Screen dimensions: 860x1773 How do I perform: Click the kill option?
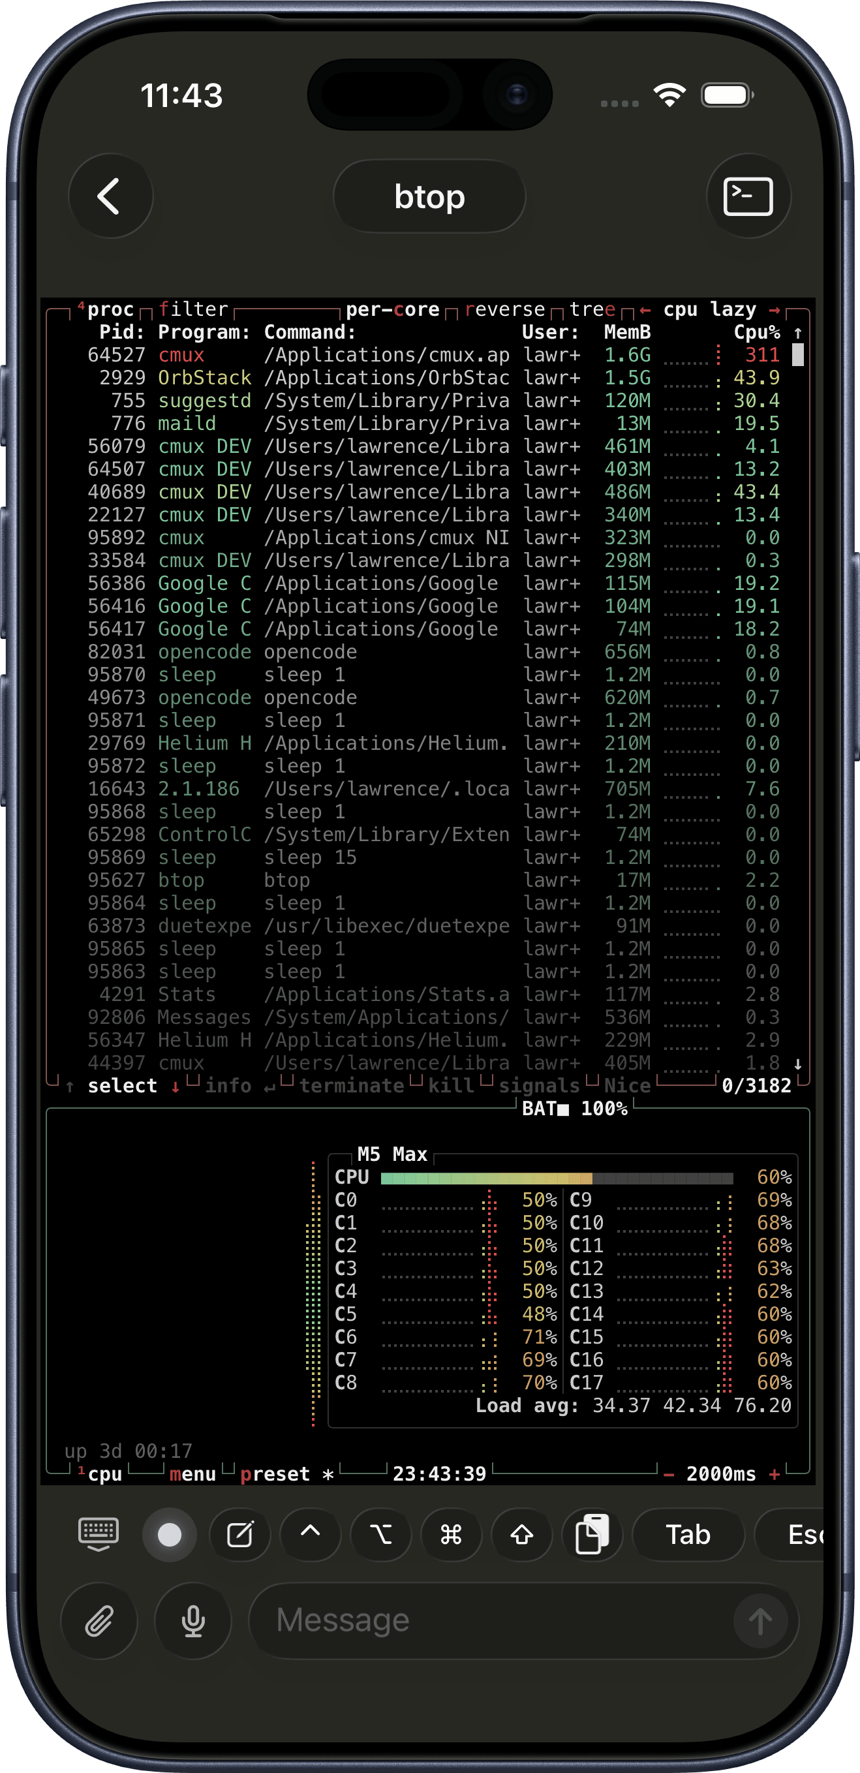tap(452, 1086)
